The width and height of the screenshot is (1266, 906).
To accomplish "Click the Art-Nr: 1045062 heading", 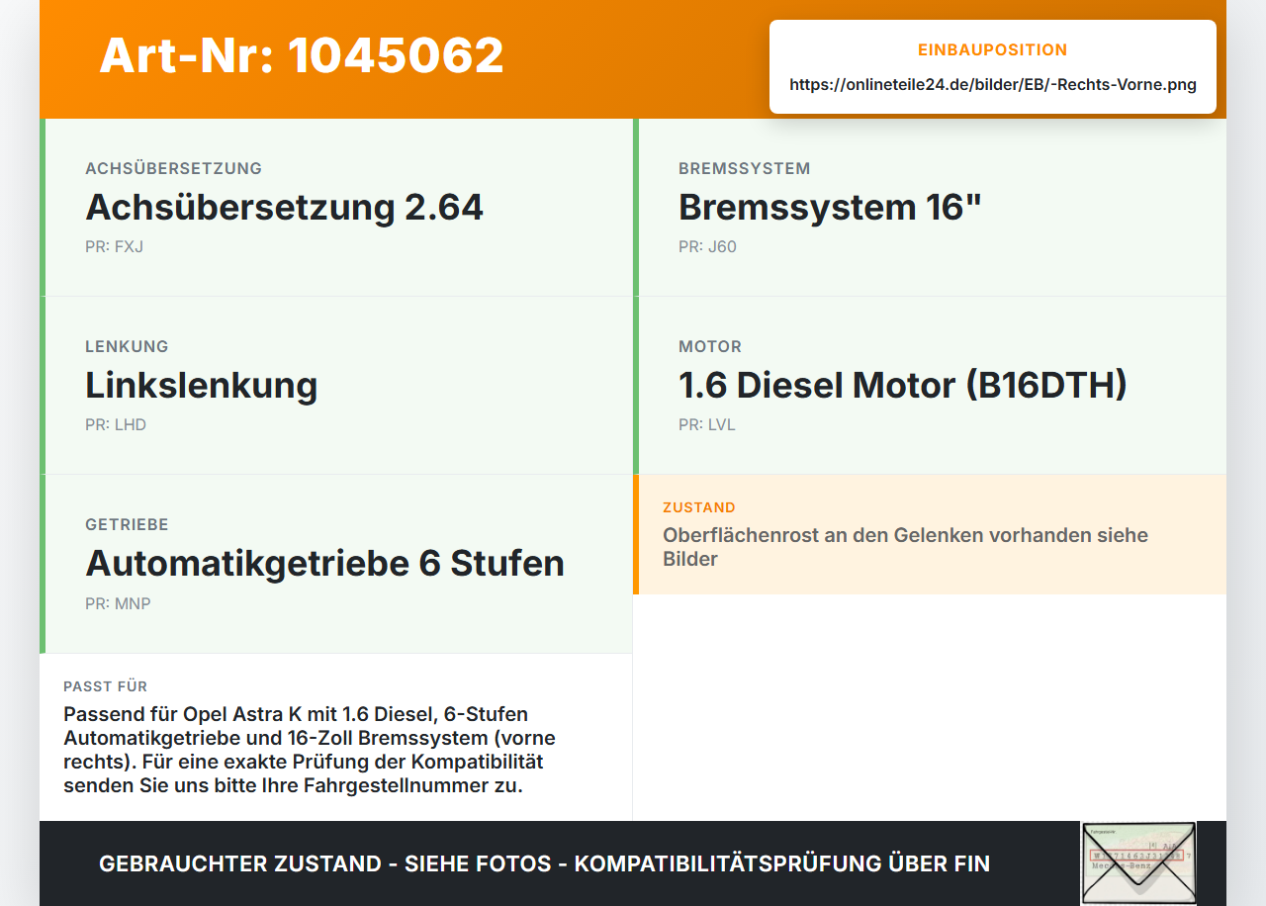I will pyautogui.click(x=302, y=55).
